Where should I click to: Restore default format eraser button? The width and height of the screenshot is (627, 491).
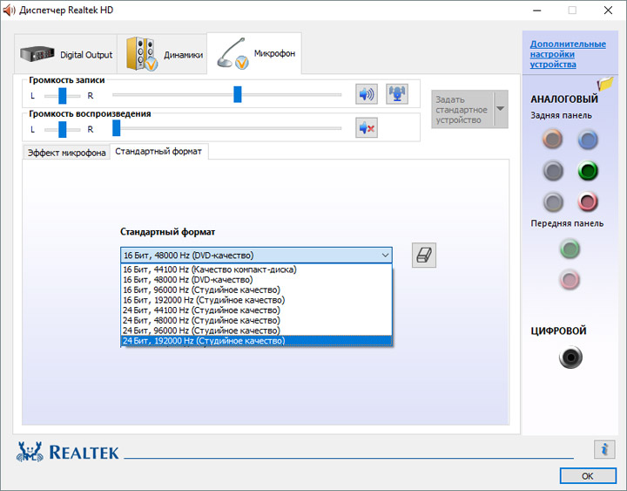pyautogui.click(x=424, y=256)
